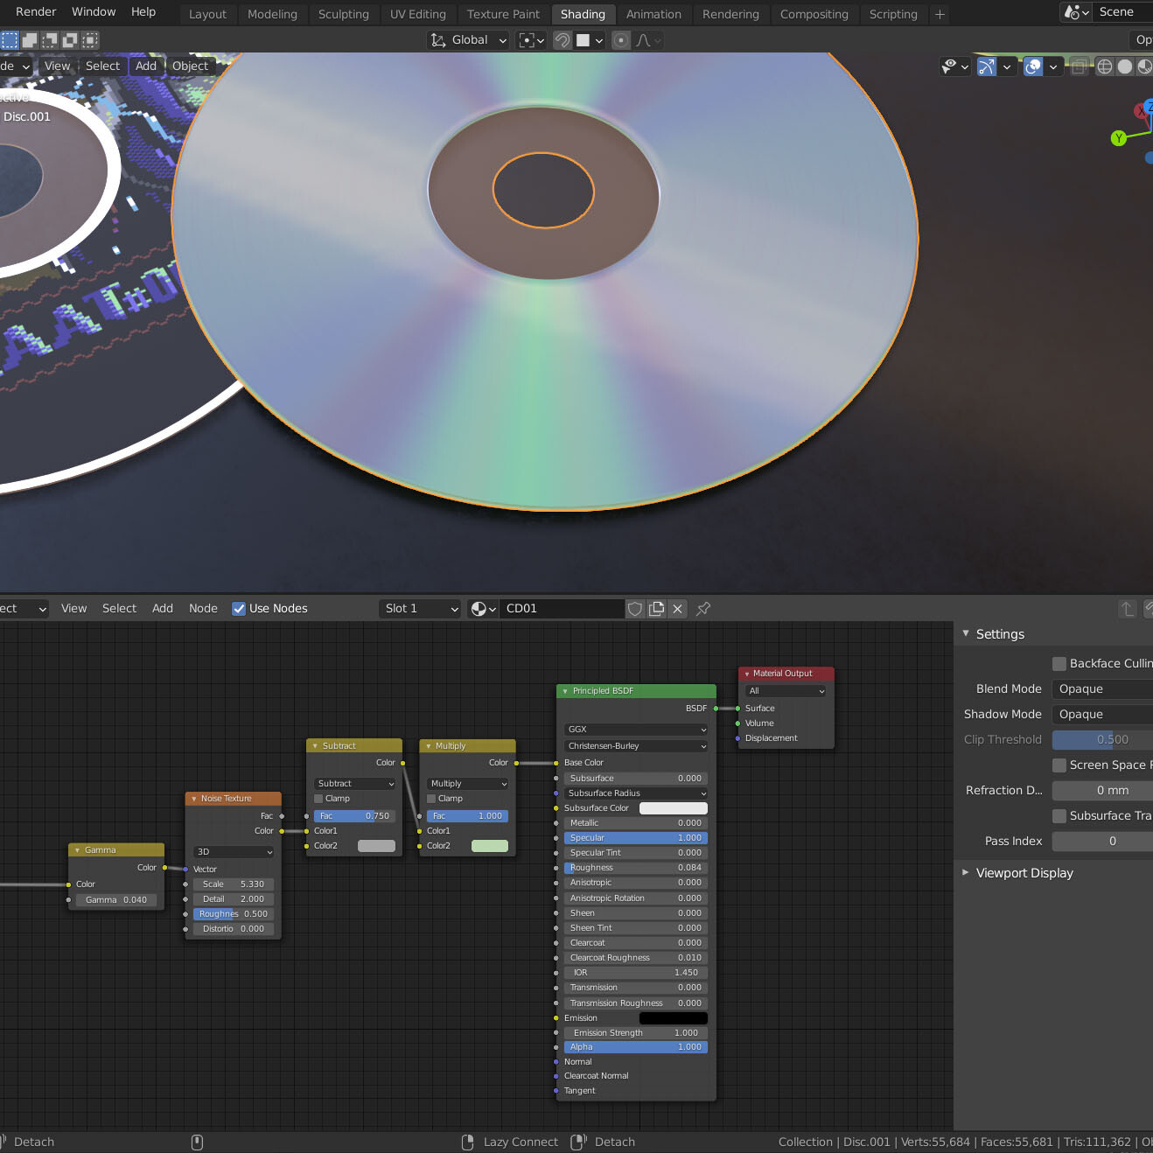Screen dimensions: 1153x1153
Task: Open the Blend Mode dropdown
Action: pos(1102,689)
